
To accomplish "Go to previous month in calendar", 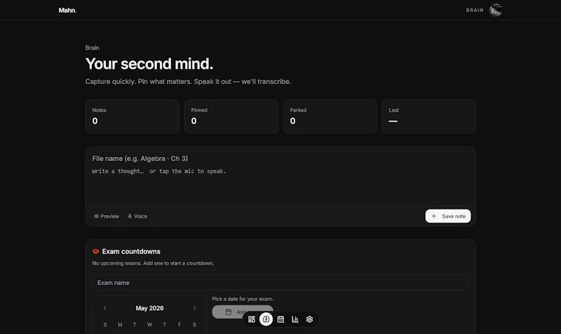I will [104, 308].
